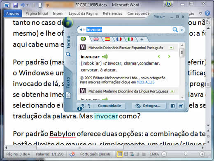Click the Michaelis Espanhol-Português dictionary icon
The height and width of the screenshot is (161, 214).
point(83,48)
